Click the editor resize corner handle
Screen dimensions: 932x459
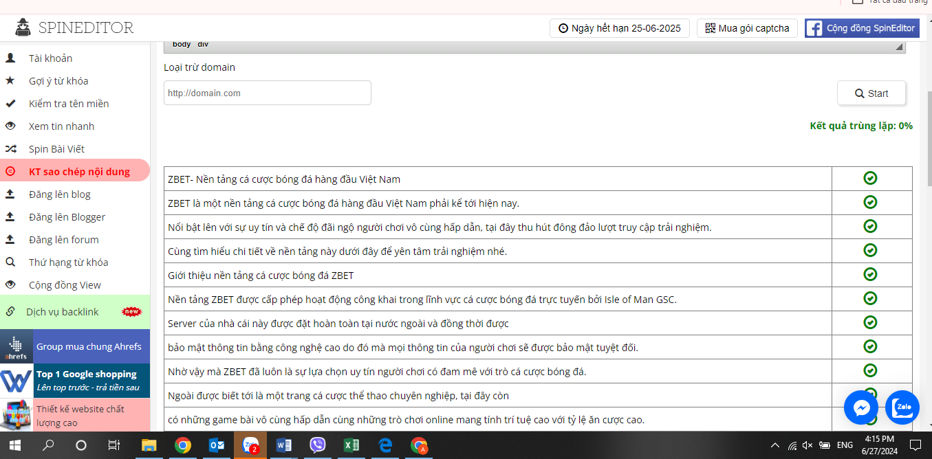pyautogui.click(x=899, y=47)
